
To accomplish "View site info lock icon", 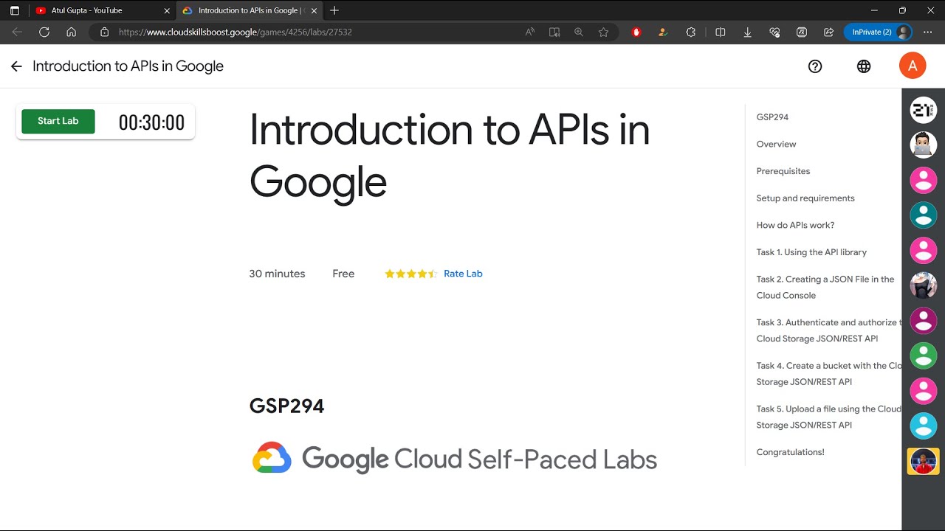I will [x=104, y=32].
